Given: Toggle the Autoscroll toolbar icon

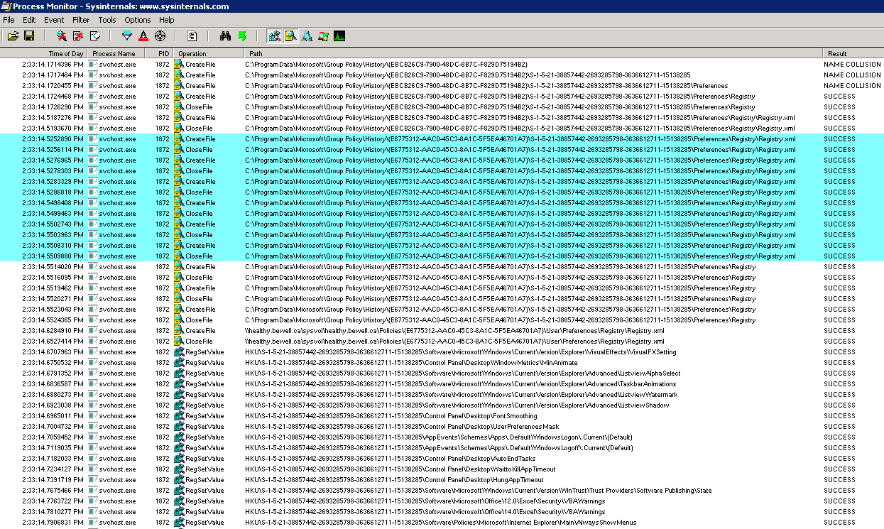Looking at the screenshot, I should pos(78,36).
